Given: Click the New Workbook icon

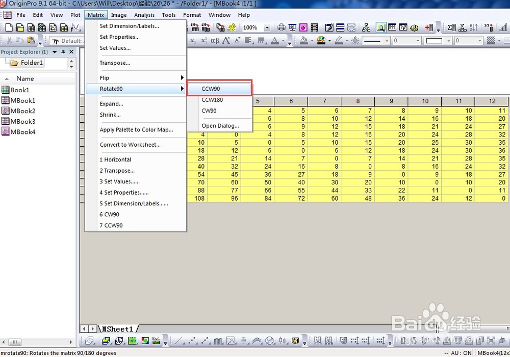Looking at the screenshot, I should tap(31, 28).
